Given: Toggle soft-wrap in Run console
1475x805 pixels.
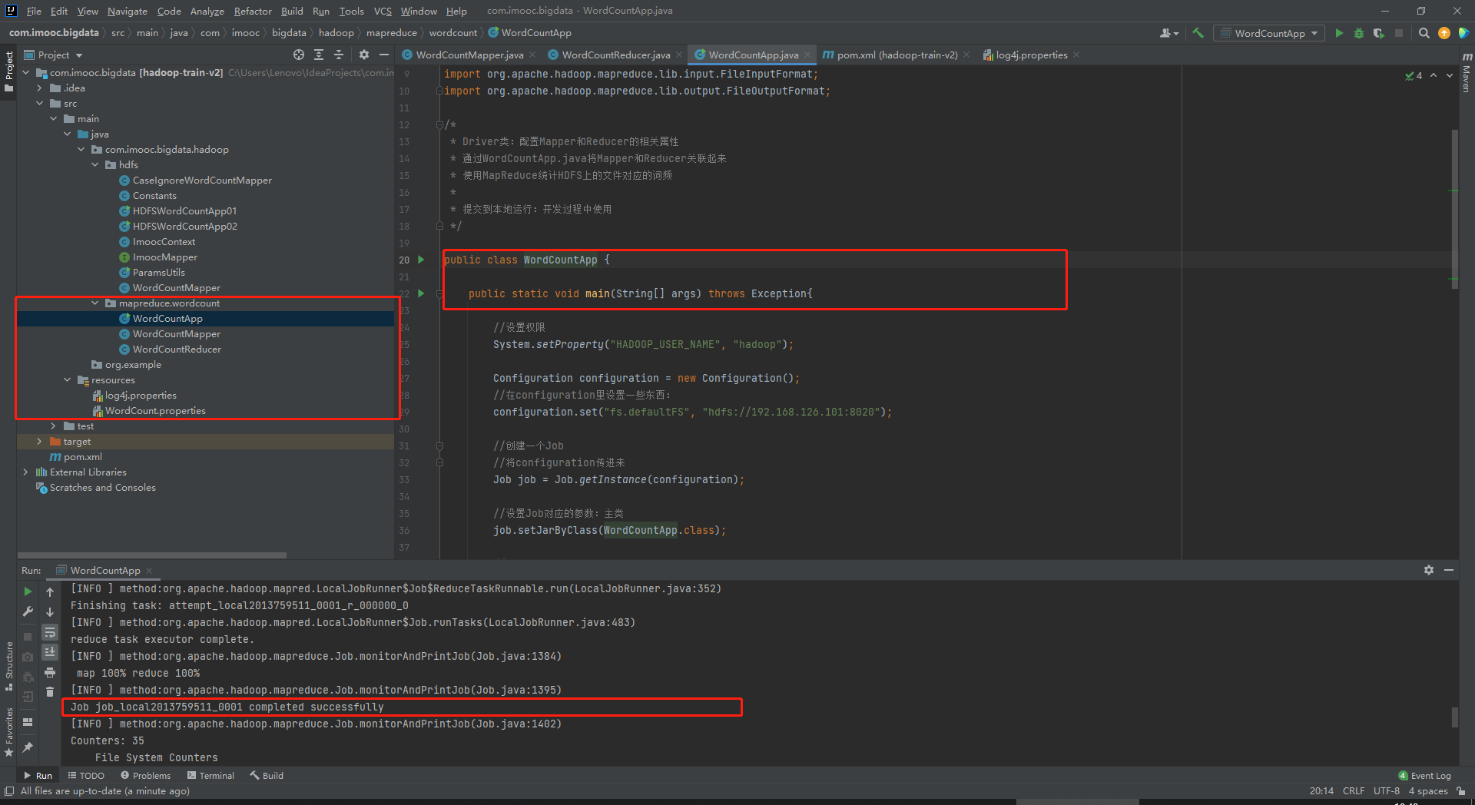Looking at the screenshot, I should pyautogui.click(x=50, y=632).
